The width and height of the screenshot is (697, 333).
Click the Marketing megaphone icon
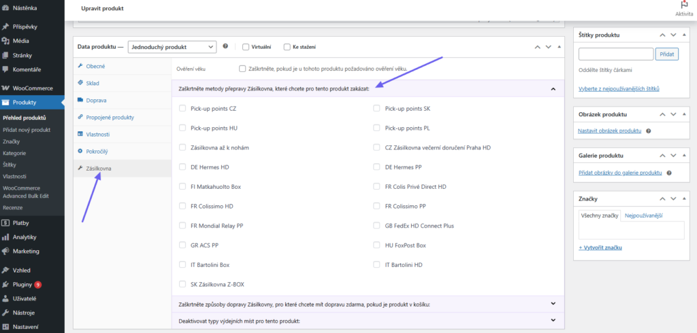[x=5, y=251]
